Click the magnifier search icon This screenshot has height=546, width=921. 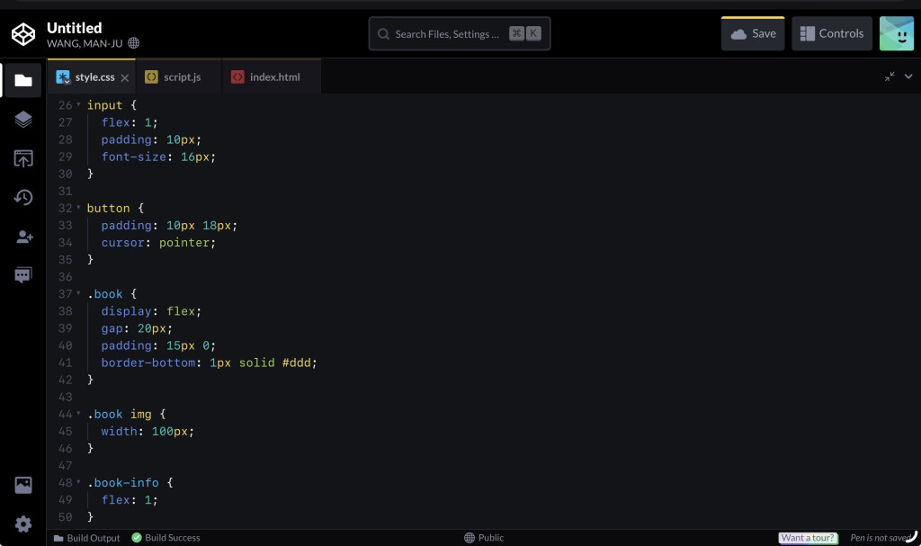click(383, 34)
